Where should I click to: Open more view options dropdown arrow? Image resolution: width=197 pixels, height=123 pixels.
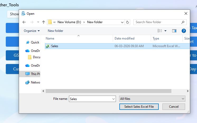pos(166,31)
